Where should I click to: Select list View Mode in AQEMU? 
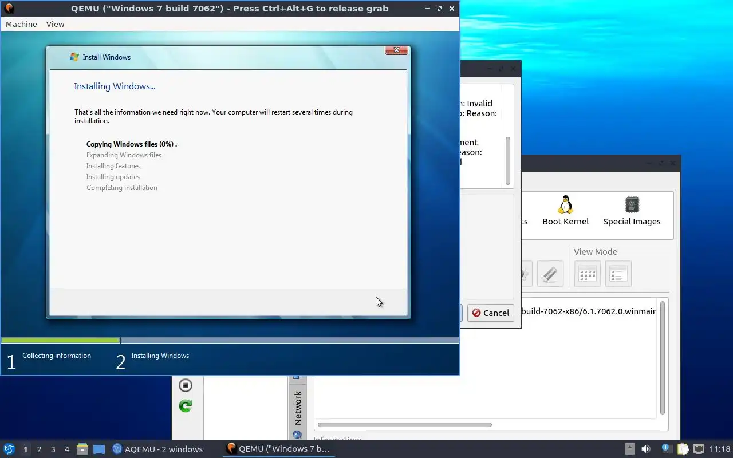pos(618,274)
